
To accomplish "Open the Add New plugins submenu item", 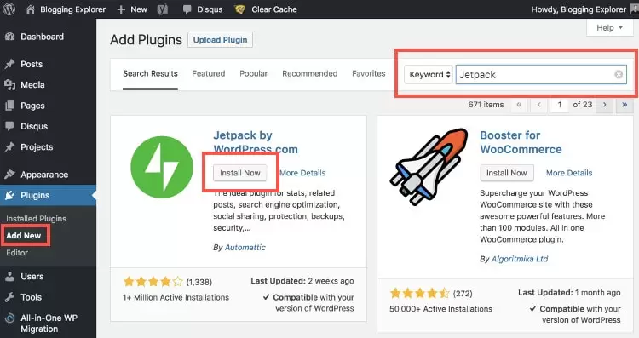I will [24, 235].
